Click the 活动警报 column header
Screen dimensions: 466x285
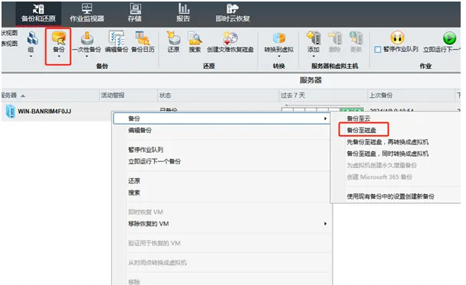click(x=128, y=96)
